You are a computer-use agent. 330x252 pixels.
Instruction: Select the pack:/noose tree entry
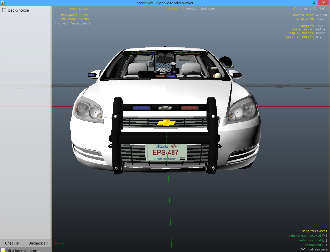(x=18, y=10)
